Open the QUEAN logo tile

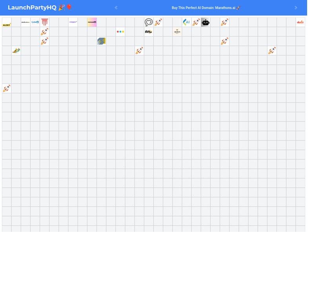pos(177,32)
